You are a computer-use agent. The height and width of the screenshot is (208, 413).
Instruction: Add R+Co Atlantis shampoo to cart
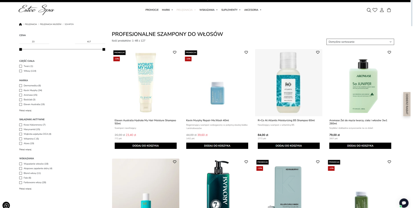coord(289,146)
